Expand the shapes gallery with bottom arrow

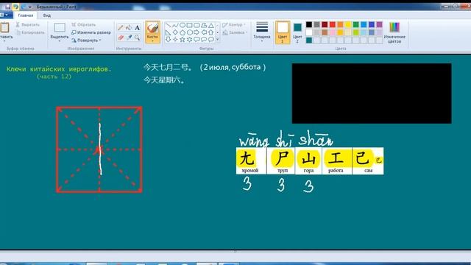click(x=218, y=39)
